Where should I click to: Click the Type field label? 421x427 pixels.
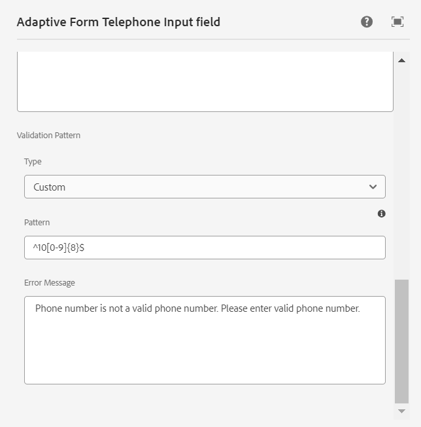33,162
